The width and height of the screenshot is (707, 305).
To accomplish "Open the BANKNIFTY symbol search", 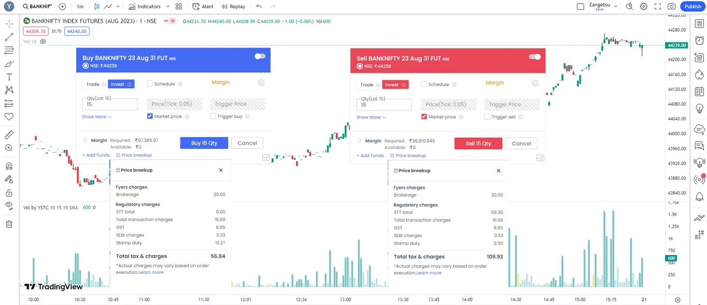I will (x=37, y=6).
